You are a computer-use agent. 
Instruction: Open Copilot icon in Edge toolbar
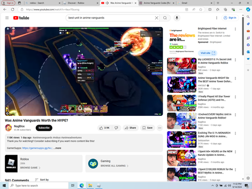pos(248,10)
